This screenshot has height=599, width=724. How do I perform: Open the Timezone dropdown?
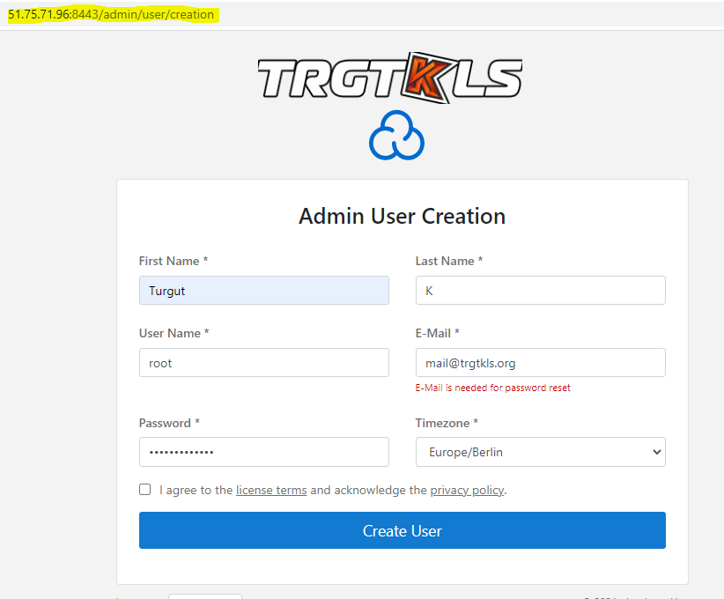coord(540,452)
